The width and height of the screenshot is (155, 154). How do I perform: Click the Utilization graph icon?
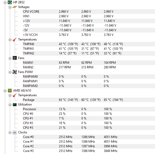click(x=15, y=104)
